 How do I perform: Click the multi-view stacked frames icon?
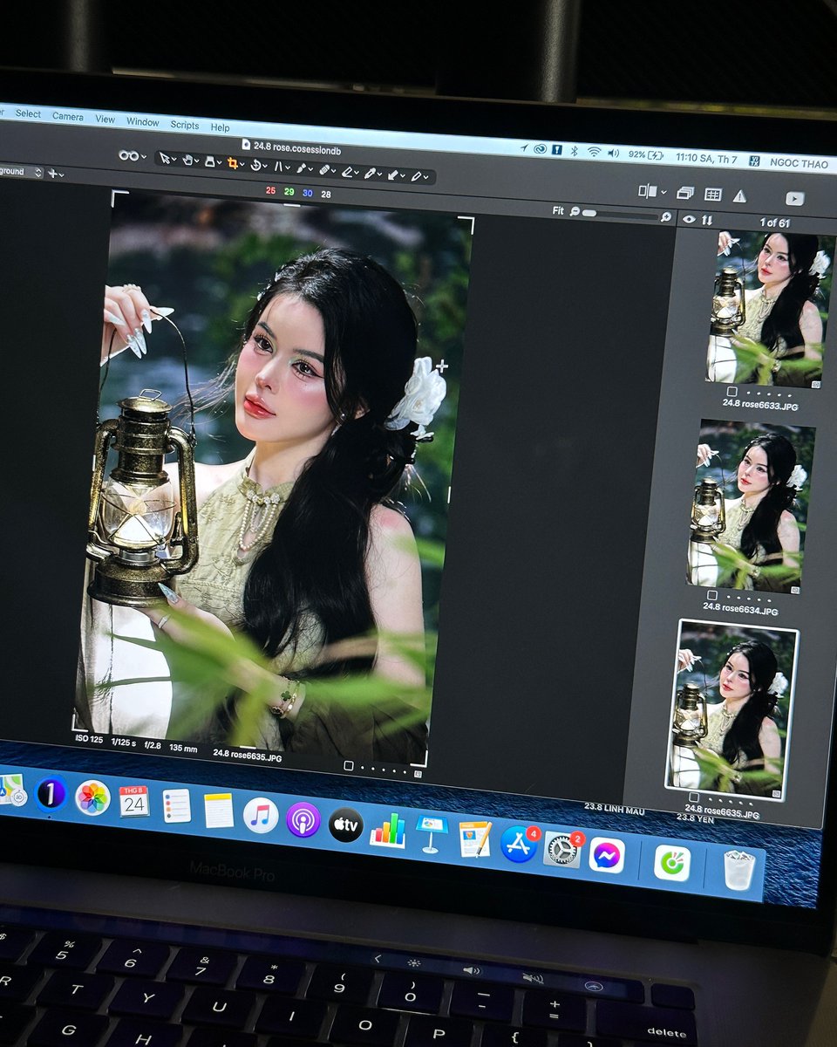685,193
